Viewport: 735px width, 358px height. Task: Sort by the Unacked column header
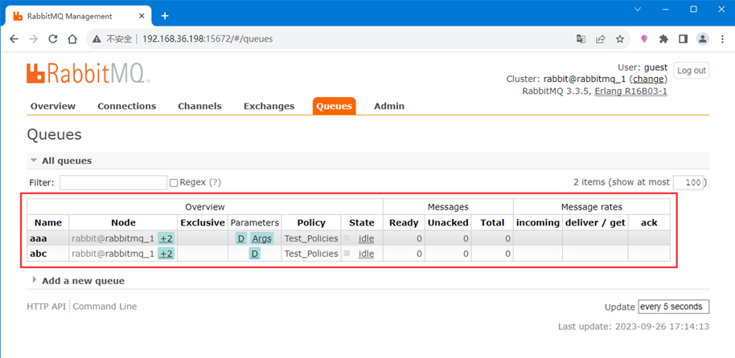point(448,223)
